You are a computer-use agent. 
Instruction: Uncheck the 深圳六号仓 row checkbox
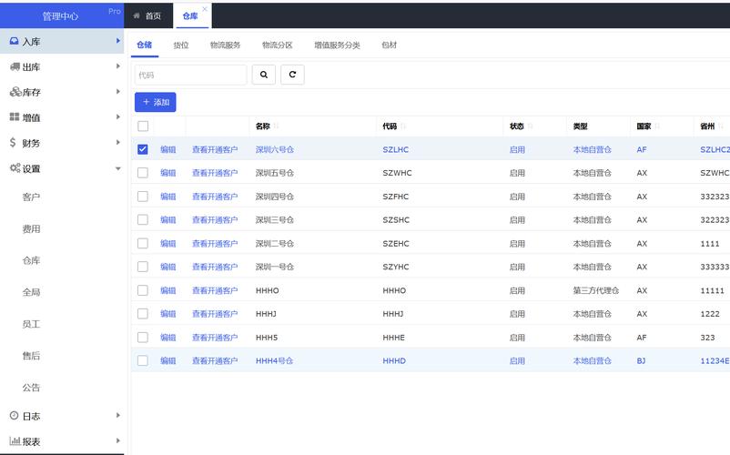point(143,149)
